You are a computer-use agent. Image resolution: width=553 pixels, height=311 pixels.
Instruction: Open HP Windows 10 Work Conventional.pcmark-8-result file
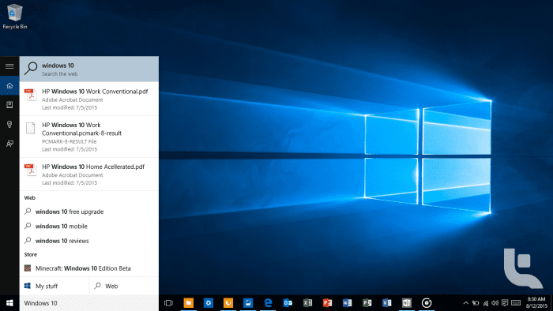88,137
